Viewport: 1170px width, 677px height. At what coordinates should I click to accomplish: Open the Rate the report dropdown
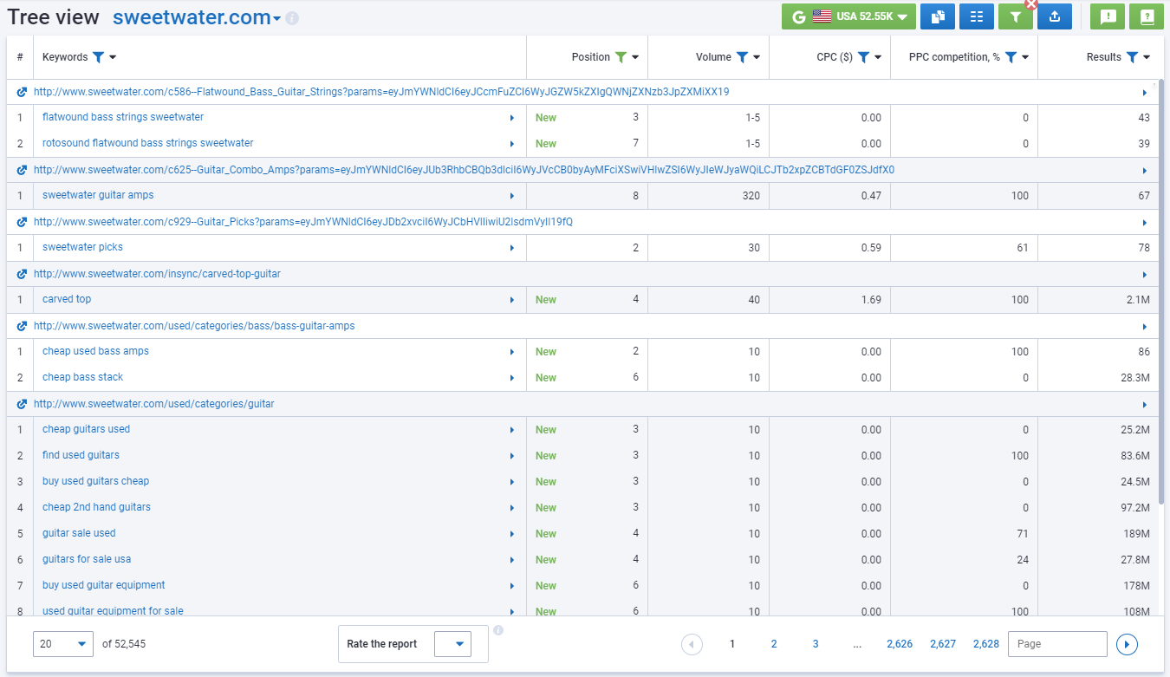[x=452, y=644]
